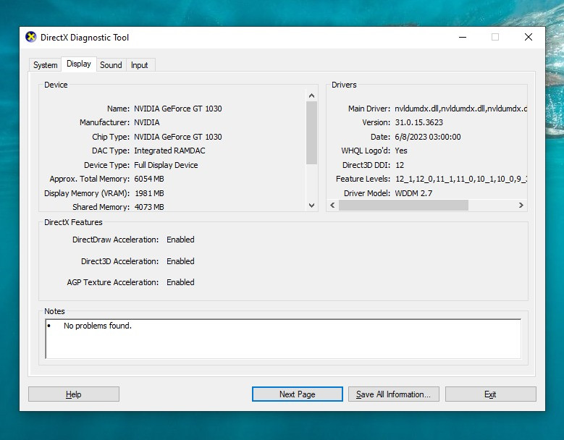Click the Chip Type value GeForce GT 1030
Viewport: 564px width, 440px height.
tap(178, 137)
